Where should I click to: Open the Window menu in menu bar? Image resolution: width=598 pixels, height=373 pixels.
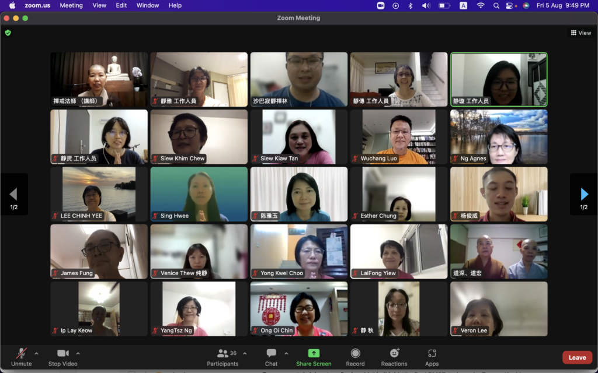pos(148,5)
